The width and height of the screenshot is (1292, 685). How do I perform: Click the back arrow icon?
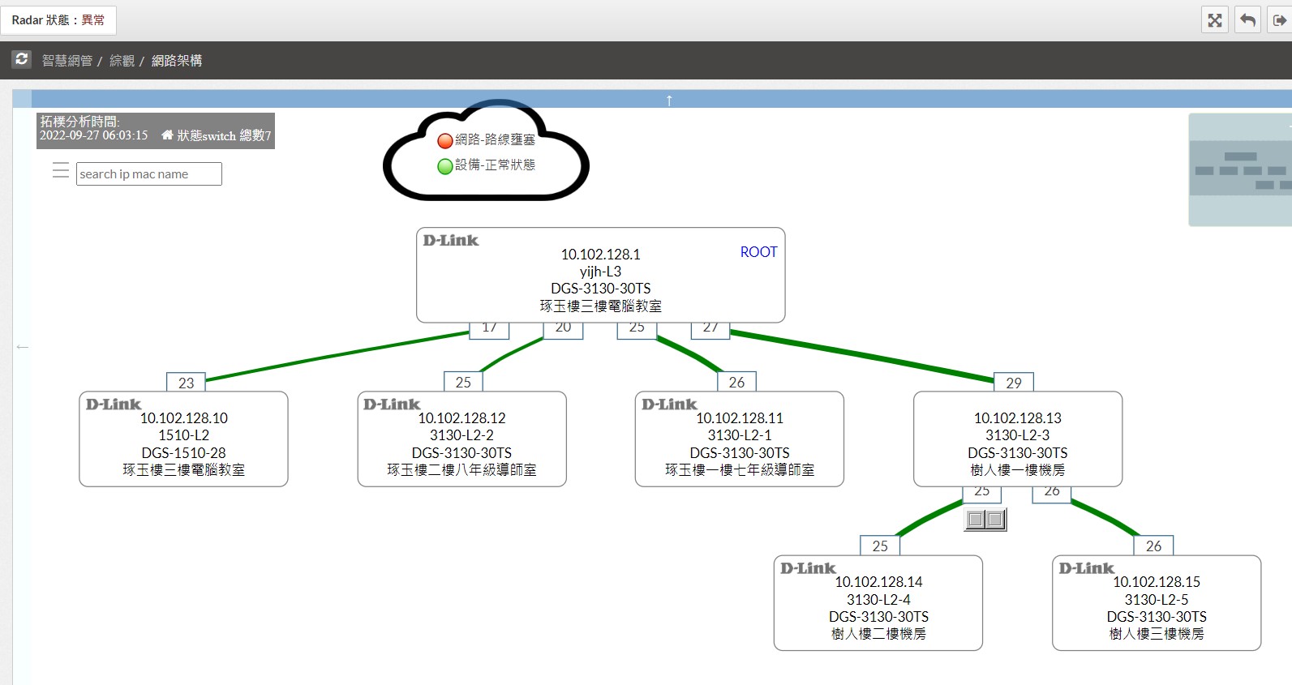(1247, 20)
